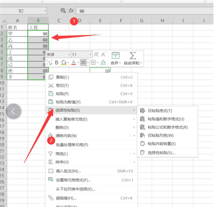The width and height of the screenshot is (214, 207).
Task: Click the round back arrow button
Action: (14, 111)
